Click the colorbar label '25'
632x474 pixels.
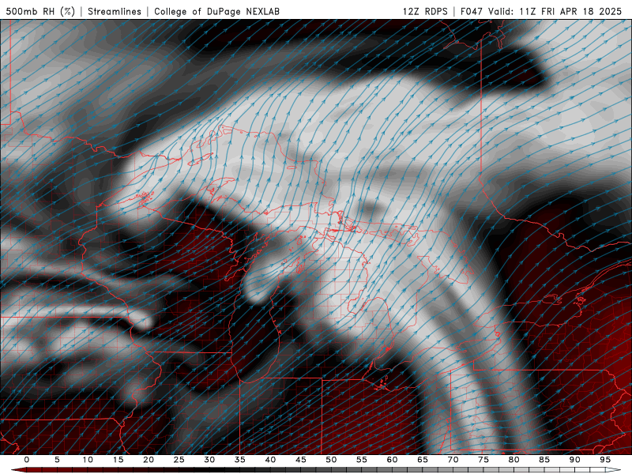coord(179,460)
